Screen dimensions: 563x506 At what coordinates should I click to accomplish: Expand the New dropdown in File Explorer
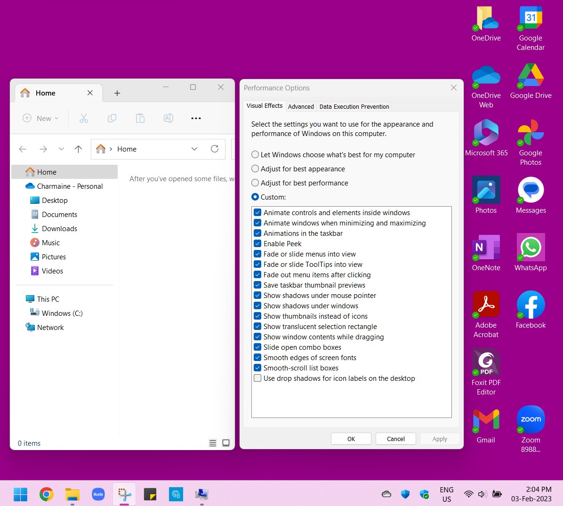tap(40, 118)
